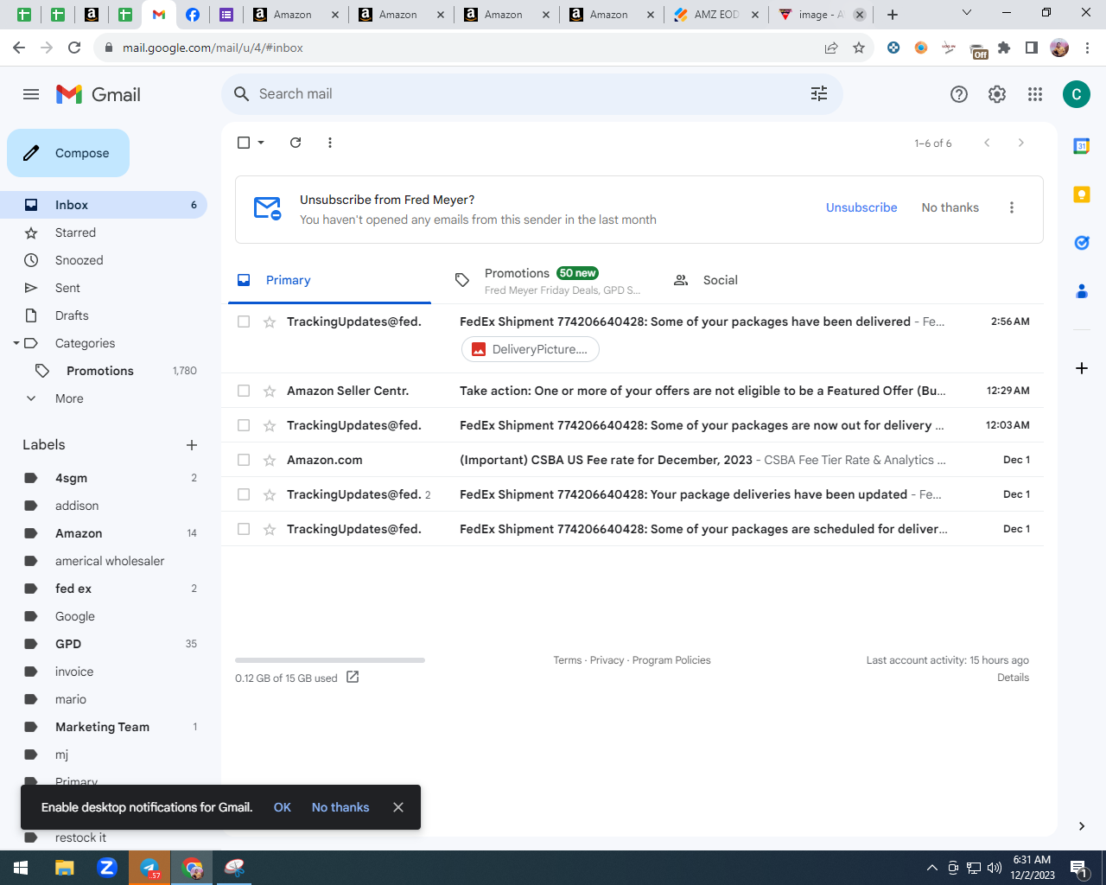This screenshot has height=885, width=1106.
Task: Open Zoom from the Windows taskbar
Action: pos(107,868)
